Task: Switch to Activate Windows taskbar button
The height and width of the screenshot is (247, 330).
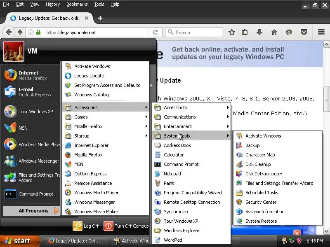Action: [x=132, y=241]
